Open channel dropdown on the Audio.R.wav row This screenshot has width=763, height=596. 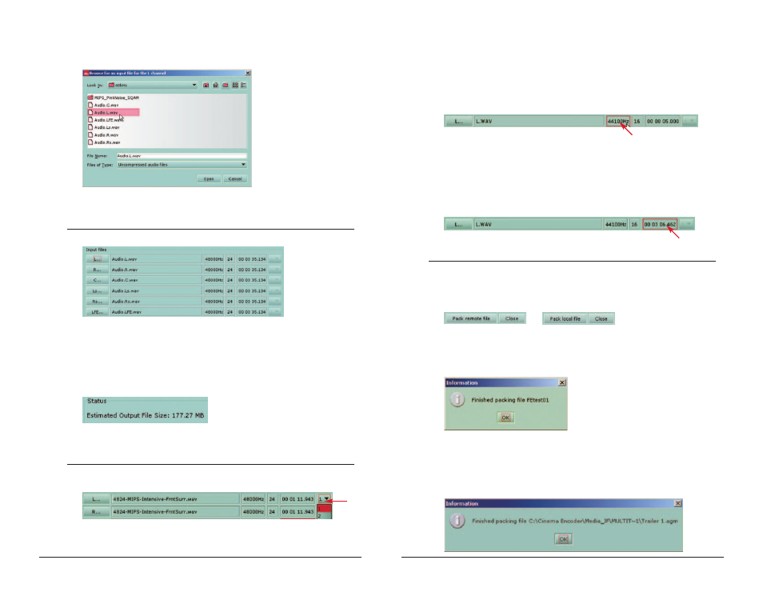pos(275,270)
